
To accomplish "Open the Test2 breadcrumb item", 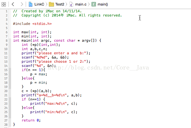I will pos(60,4).
